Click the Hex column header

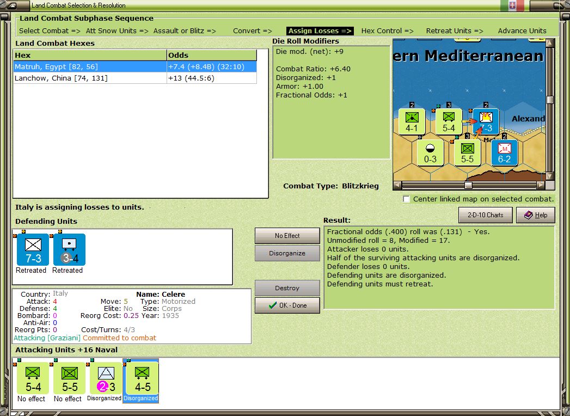click(x=90, y=56)
